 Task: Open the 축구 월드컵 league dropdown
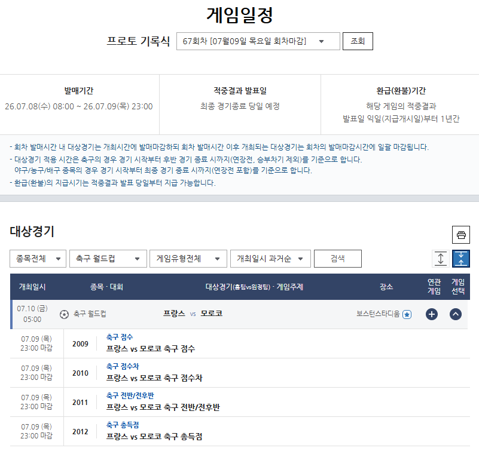108,259
